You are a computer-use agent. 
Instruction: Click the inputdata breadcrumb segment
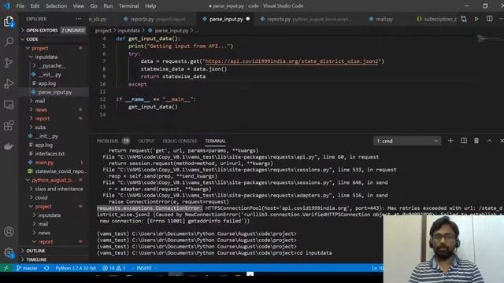tap(128, 31)
